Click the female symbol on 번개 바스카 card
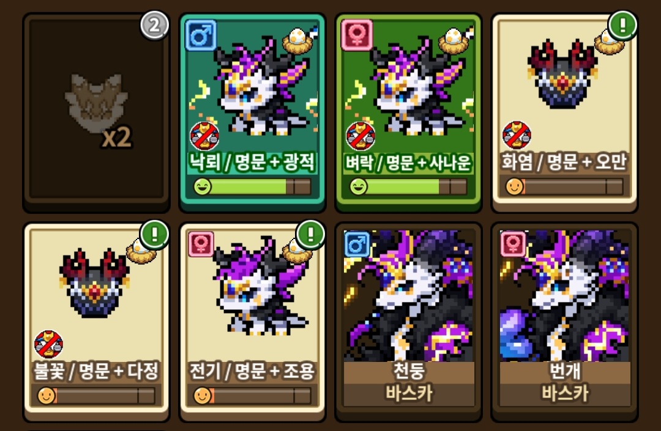661x431 pixels. coord(513,244)
